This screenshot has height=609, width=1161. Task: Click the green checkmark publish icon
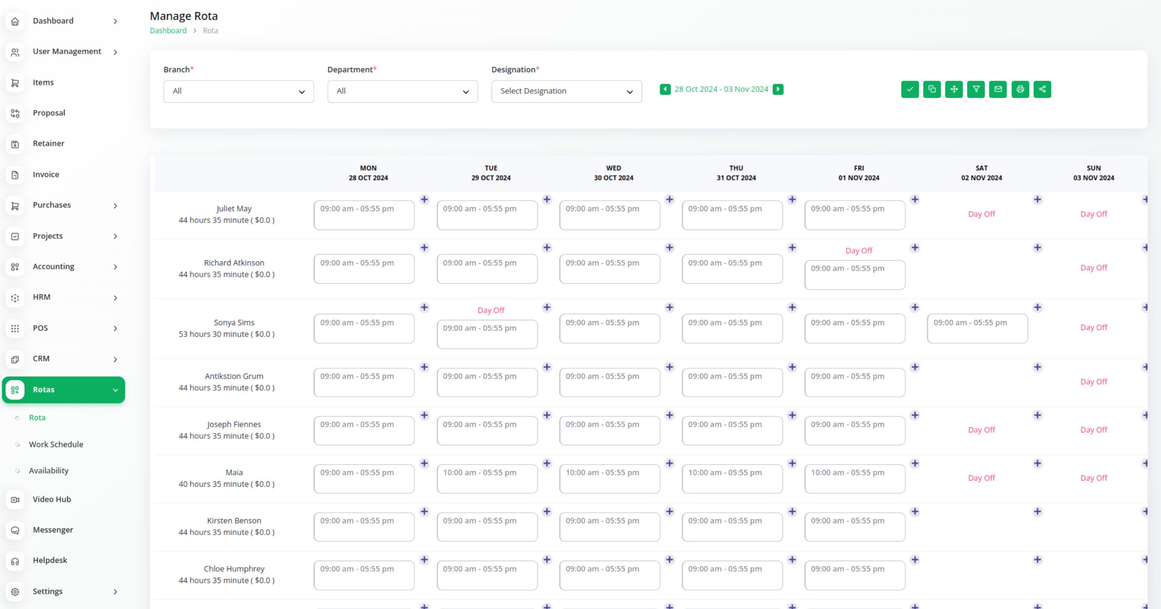pyautogui.click(x=910, y=89)
